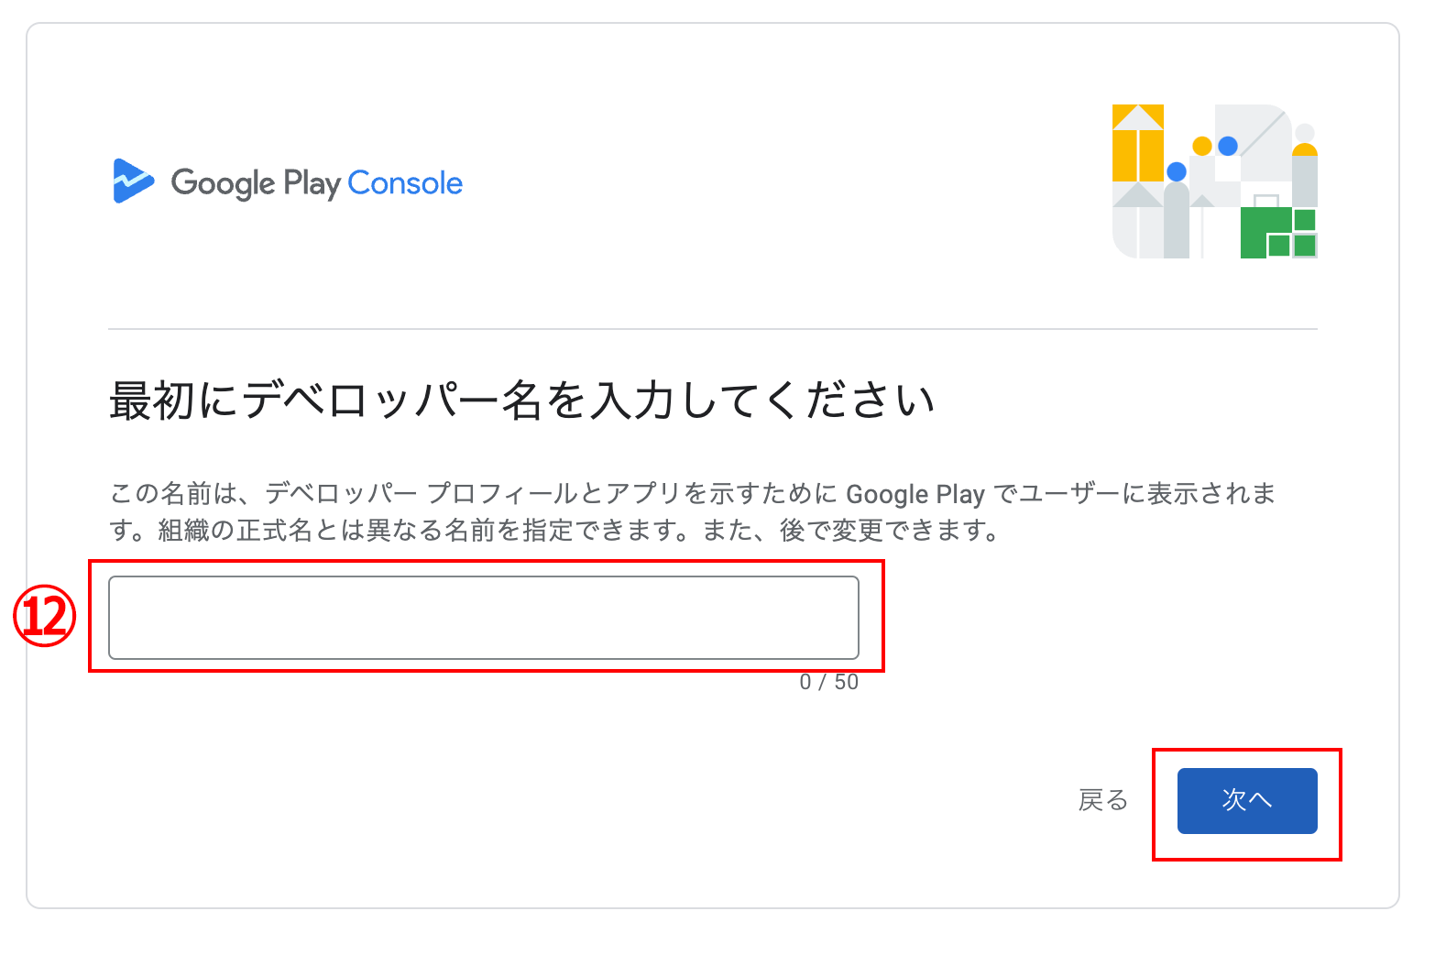Click the Google Play Console logo icon

pyautogui.click(x=133, y=181)
